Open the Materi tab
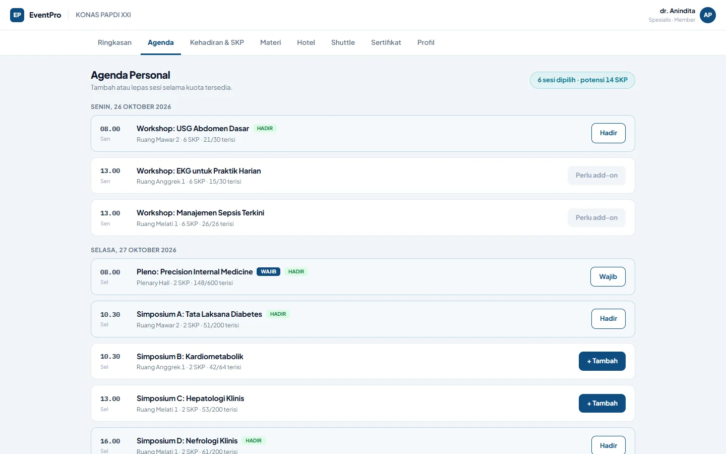Viewport: 726px width, 454px height. coord(271,42)
